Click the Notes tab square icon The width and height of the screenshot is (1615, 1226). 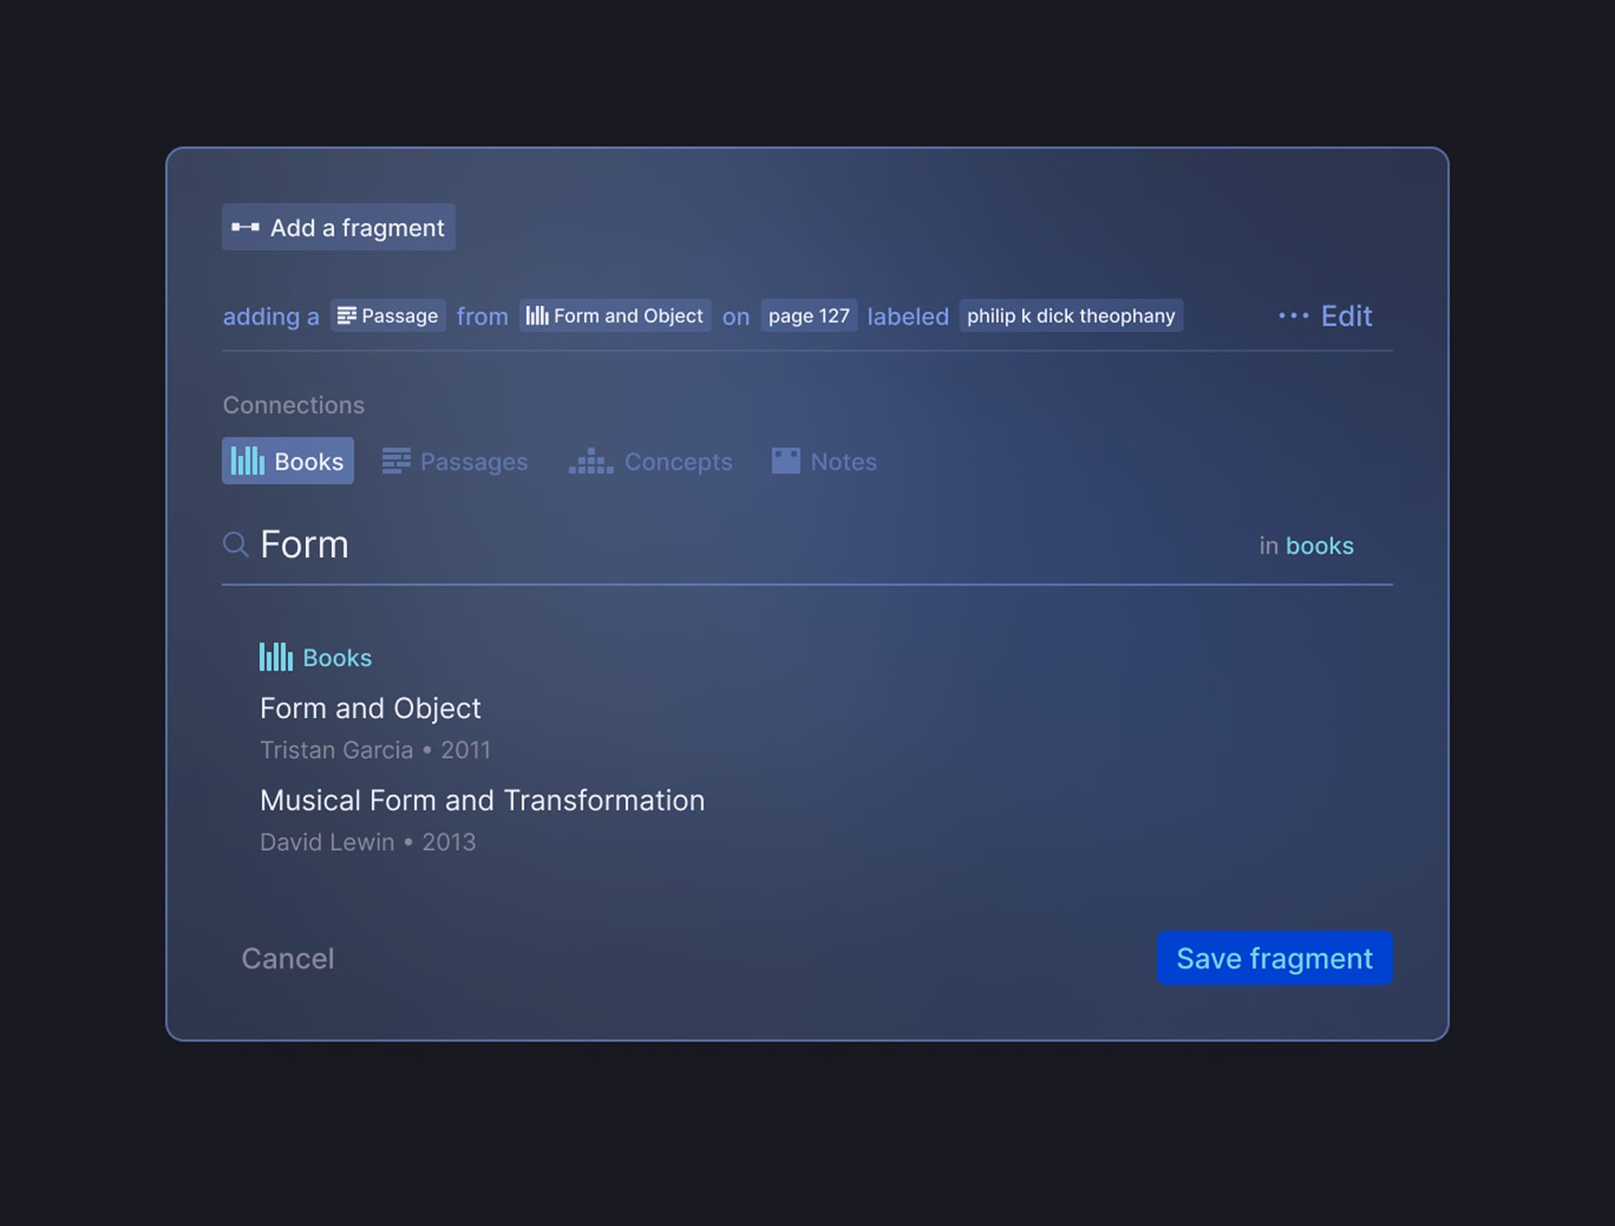click(786, 460)
